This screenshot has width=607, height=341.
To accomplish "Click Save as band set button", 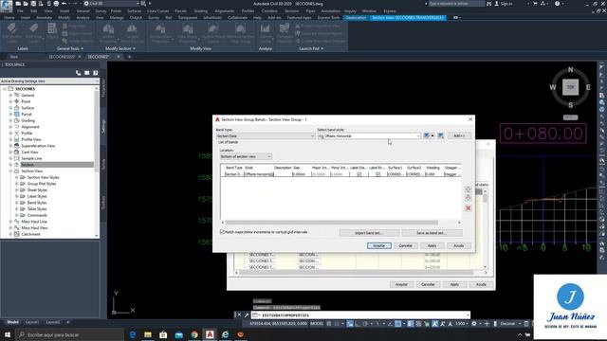I will point(432,233).
